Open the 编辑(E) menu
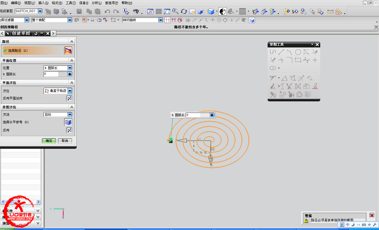This screenshot has height=230, width=379. (16, 3)
